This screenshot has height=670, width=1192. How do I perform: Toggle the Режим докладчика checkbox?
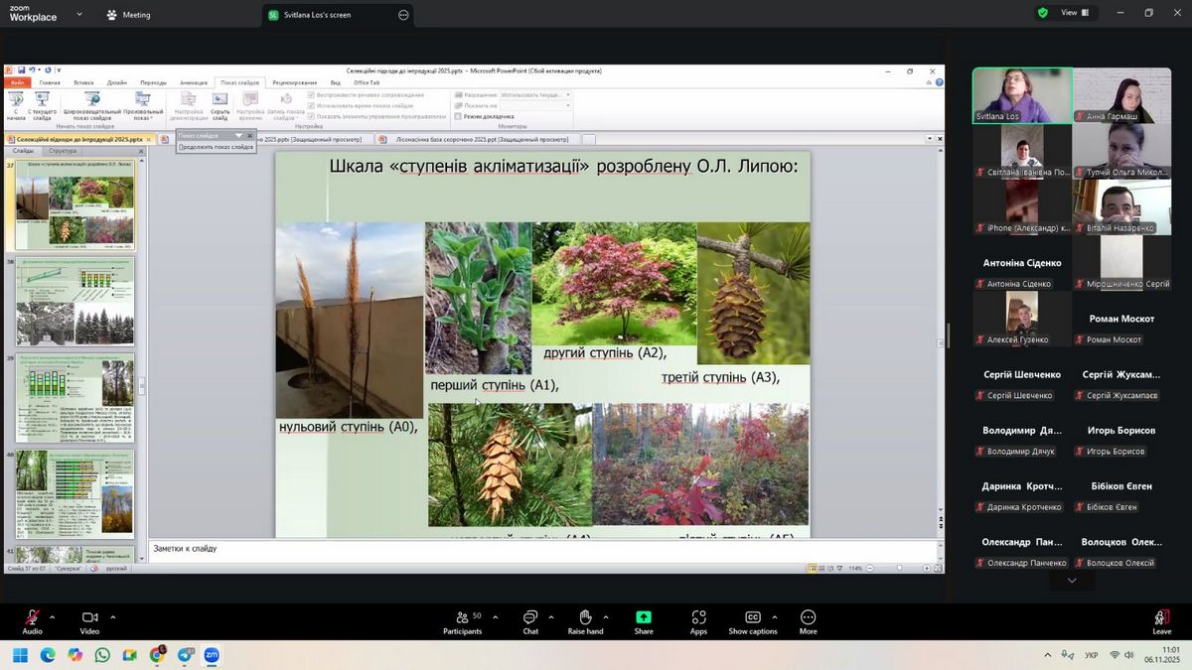pos(458,116)
